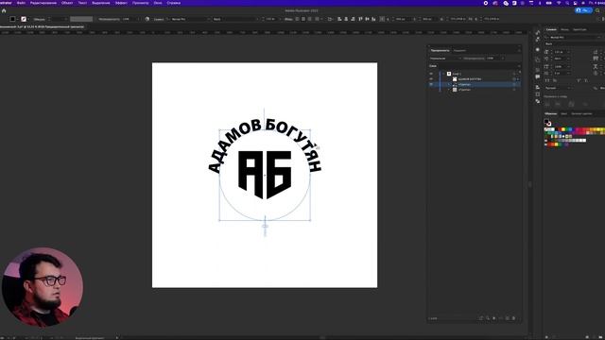
Task: Click stroke color swatch in control bar
Action: point(24,19)
